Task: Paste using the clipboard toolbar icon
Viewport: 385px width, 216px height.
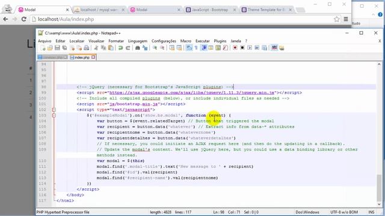Action: point(111,48)
